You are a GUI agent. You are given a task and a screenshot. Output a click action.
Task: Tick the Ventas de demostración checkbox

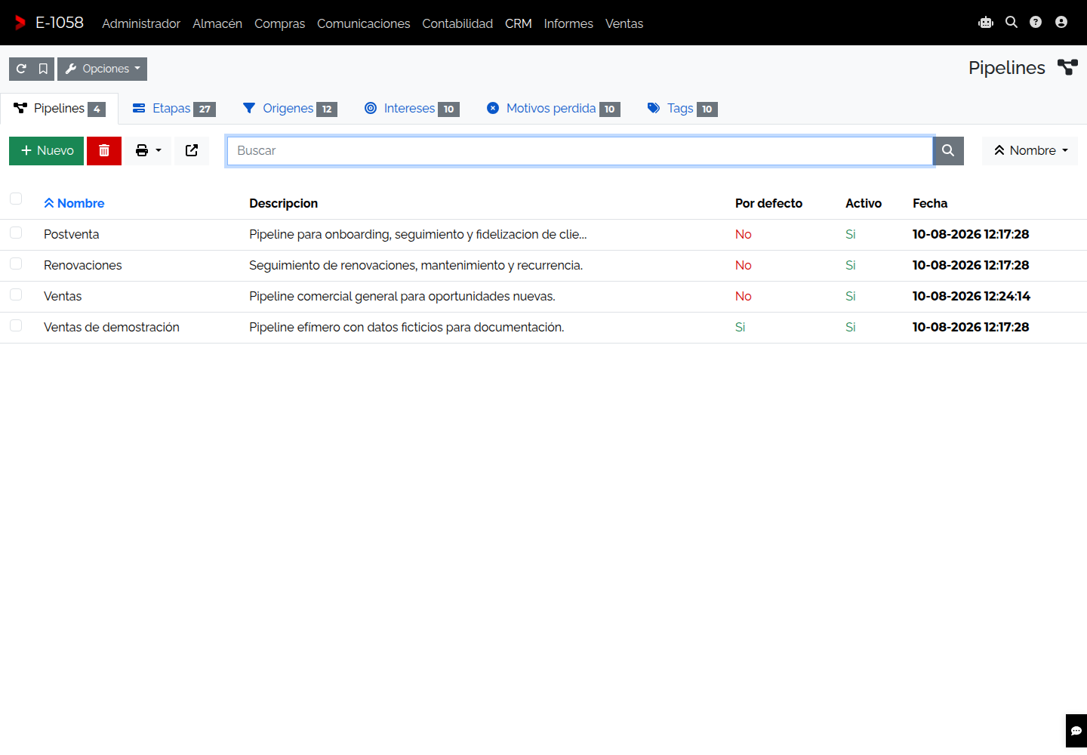pyautogui.click(x=16, y=325)
